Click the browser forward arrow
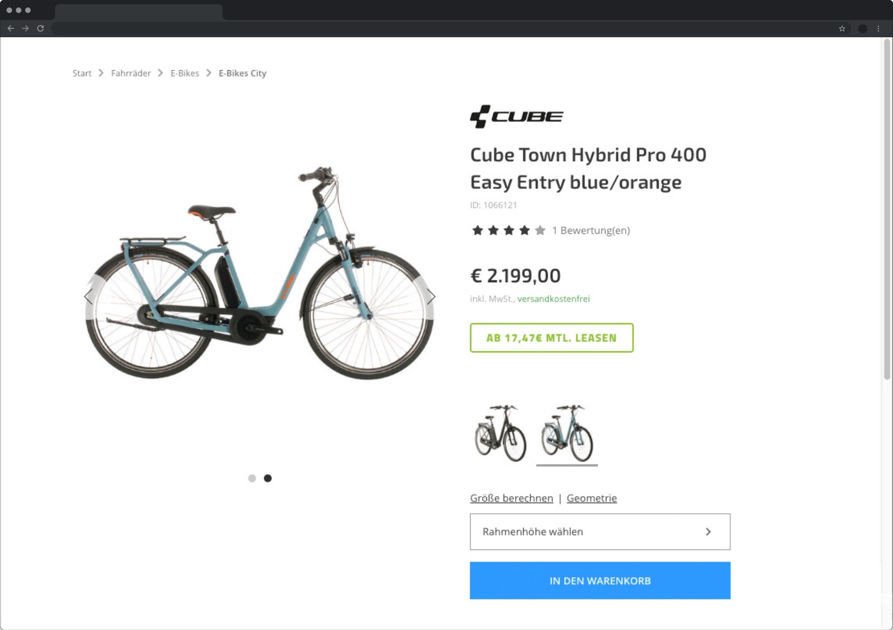The image size is (893, 630). tap(26, 28)
